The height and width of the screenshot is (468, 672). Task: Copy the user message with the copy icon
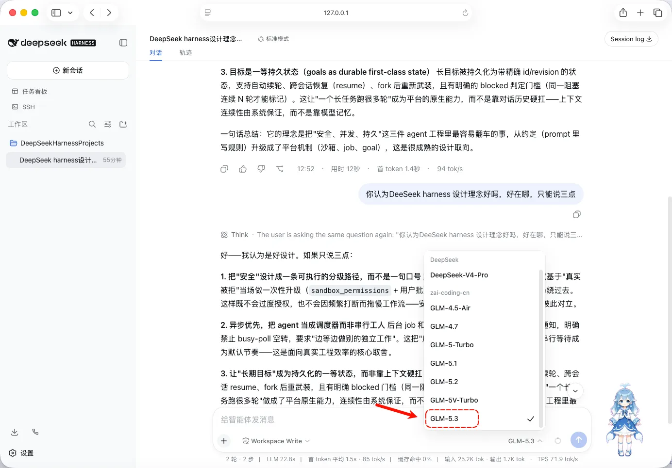pyautogui.click(x=577, y=214)
